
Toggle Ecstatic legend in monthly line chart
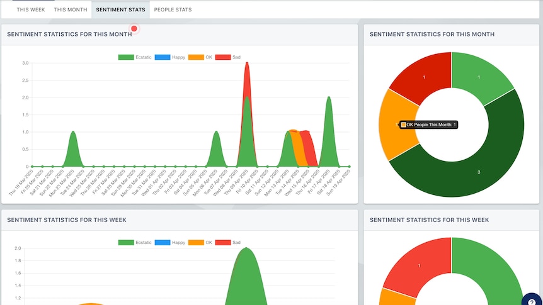pos(135,57)
